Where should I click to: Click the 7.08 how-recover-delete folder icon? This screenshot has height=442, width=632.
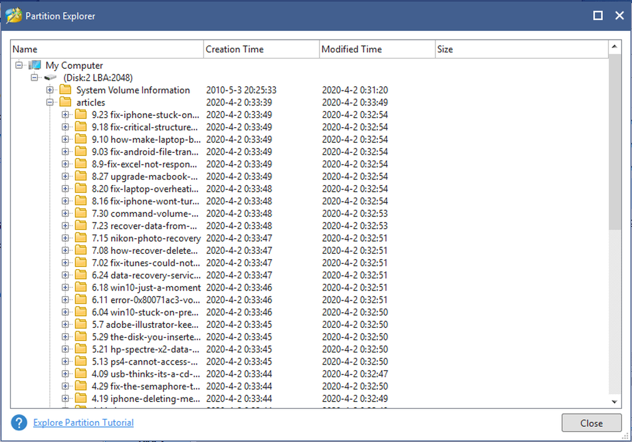point(81,251)
